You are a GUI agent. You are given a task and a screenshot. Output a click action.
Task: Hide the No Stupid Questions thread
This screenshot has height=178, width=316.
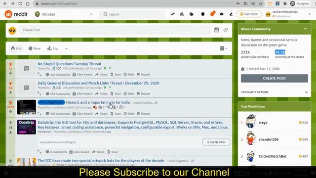point(129,75)
